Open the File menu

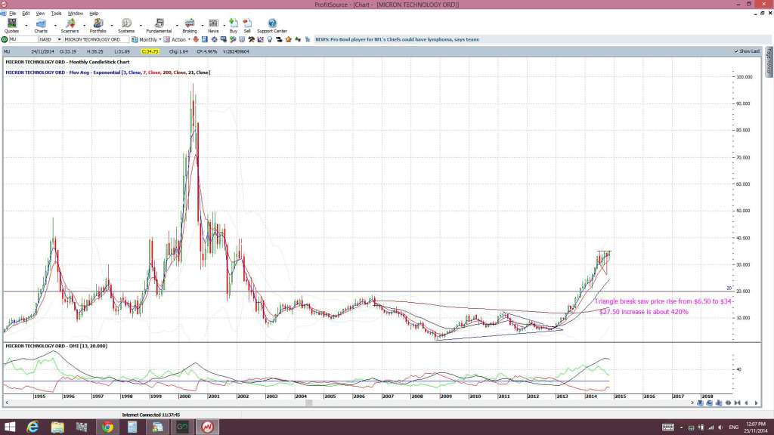(12, 14)
